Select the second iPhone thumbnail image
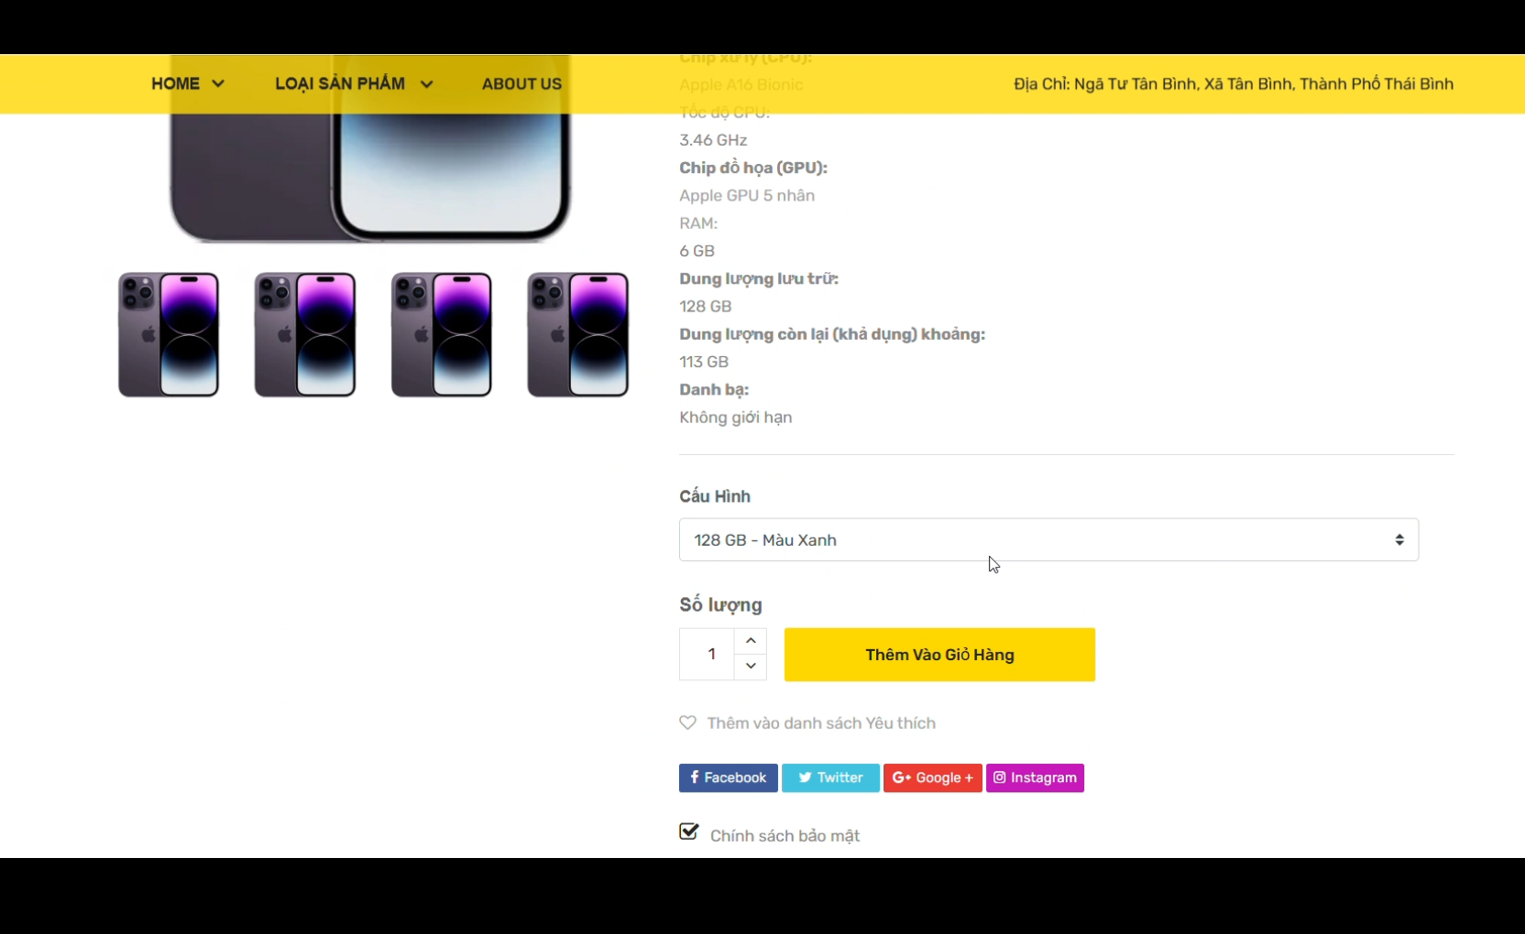This screenshot has height=934, width=1525. pyautogui.click(x=305, y=334)
